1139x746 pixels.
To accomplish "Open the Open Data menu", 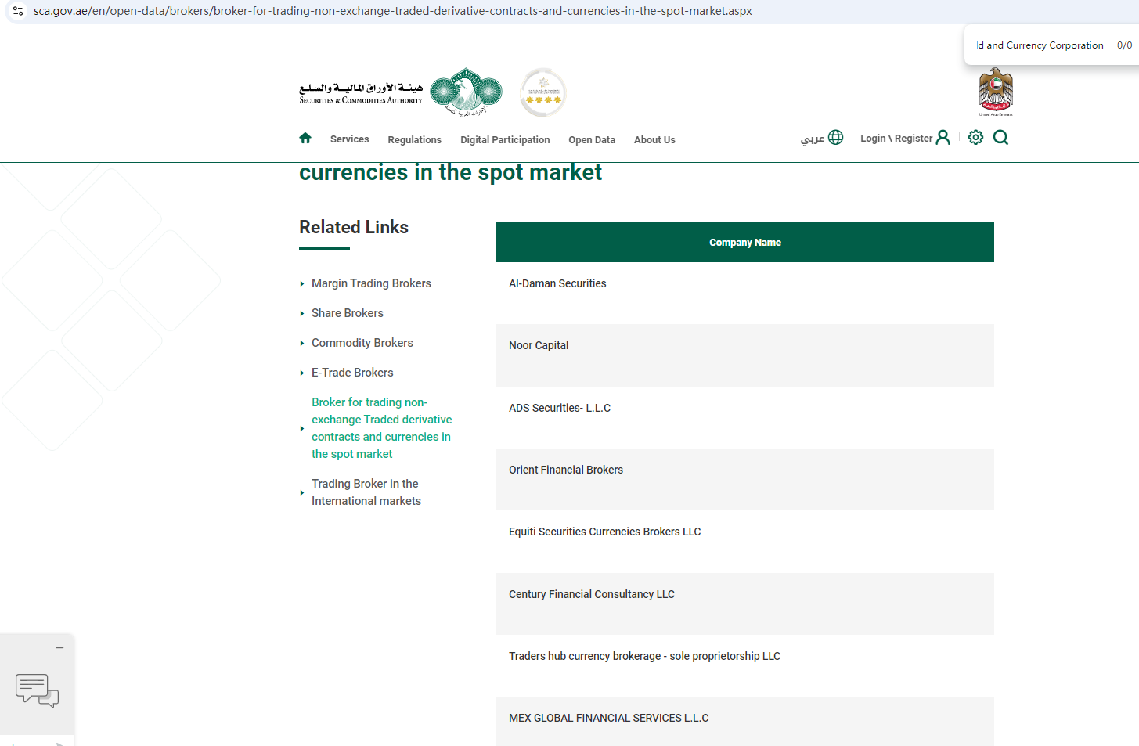I will 592,140.
